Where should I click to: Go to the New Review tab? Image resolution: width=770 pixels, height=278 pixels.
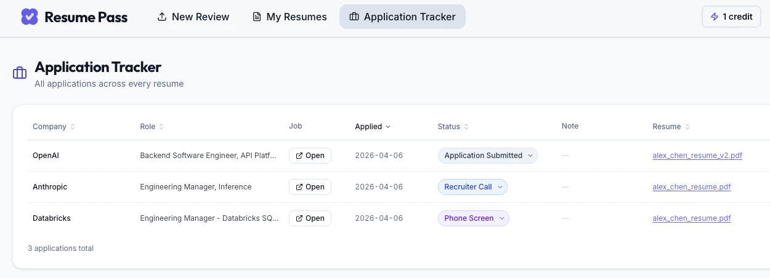click(x=193, y=17)
